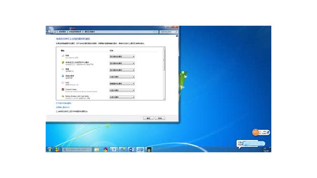The height and width of the screenshot is (178, 317).
Task: Select the middle breadcrumb, All Control Panel Items
Action: 75,32
